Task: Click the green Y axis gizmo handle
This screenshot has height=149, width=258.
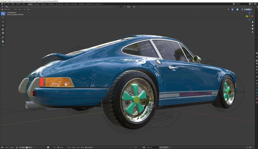Action: (x=247, y=16)
